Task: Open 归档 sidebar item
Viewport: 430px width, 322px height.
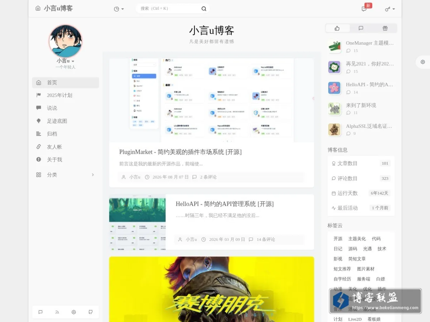Action: point(66,134)
